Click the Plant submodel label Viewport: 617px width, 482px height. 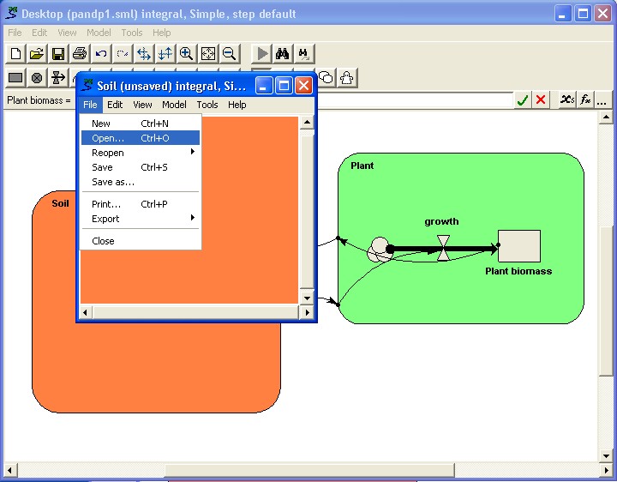click(362, 166)
